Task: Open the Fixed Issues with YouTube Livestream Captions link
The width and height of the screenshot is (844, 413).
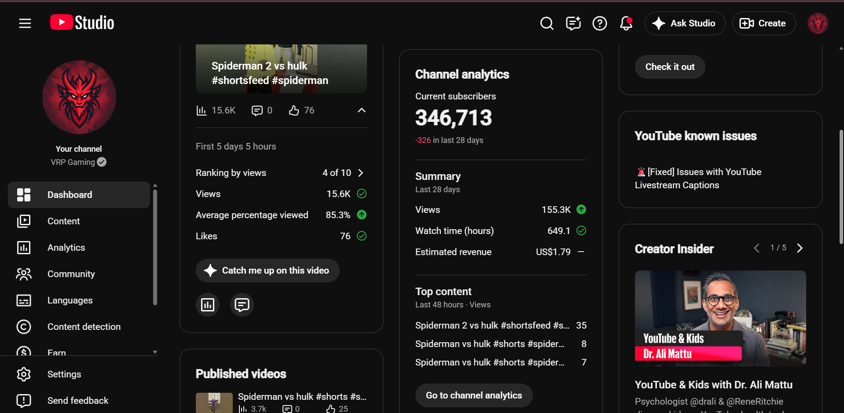Action: [698, 179]
